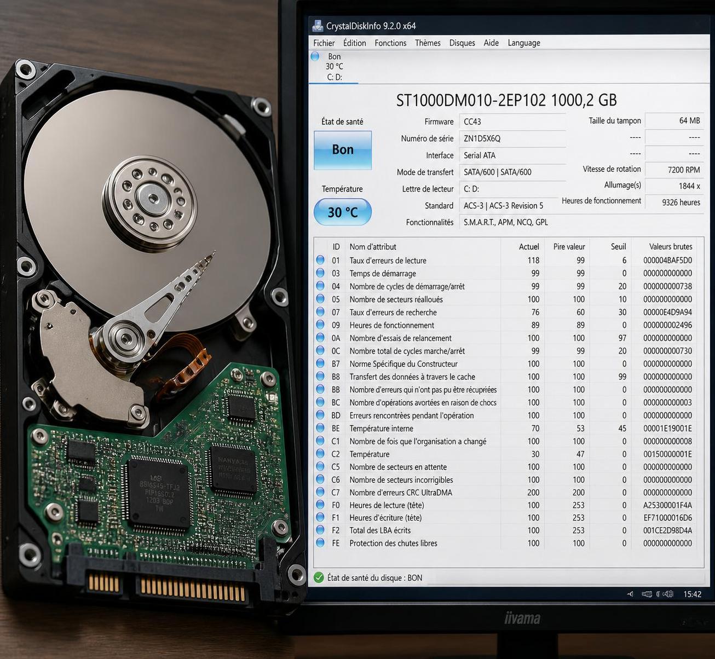The height and width of the screenshot is (659, 715).
Task: Click the transfer mode field SATA/600
Action: (x=512, y=172)
